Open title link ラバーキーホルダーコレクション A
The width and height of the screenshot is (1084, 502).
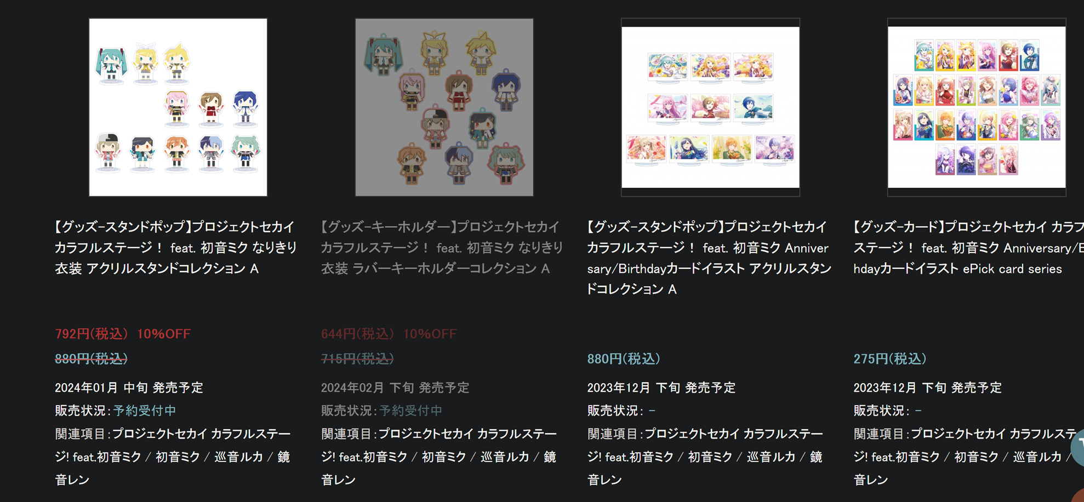(442, 247)
